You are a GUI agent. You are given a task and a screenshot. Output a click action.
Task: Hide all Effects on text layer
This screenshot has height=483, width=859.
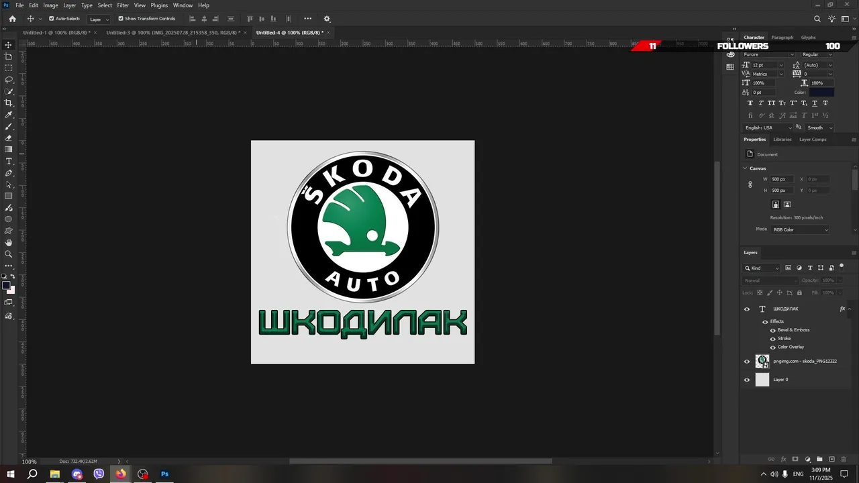click(765, 322)
